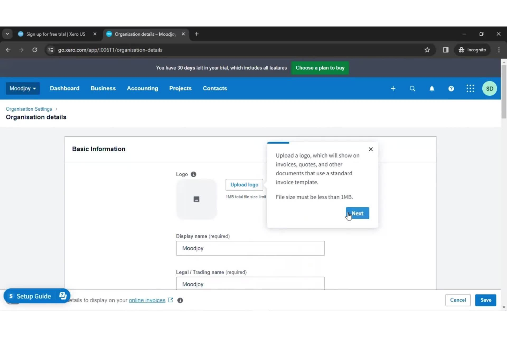507x338 pixels.
Task: Click the address bar URL
Action: pos(110,50)
